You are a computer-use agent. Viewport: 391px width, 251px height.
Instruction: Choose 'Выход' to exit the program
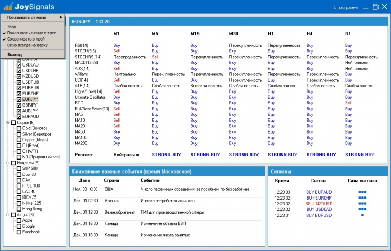pyautogui.click(x=15, y=54)
